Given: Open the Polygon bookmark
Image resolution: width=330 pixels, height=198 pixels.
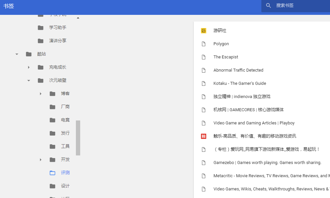Looking at the screenshot, I should click(x=221, y=44).
